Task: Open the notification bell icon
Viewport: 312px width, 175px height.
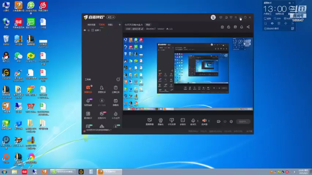Action: (x=241, y=27)
